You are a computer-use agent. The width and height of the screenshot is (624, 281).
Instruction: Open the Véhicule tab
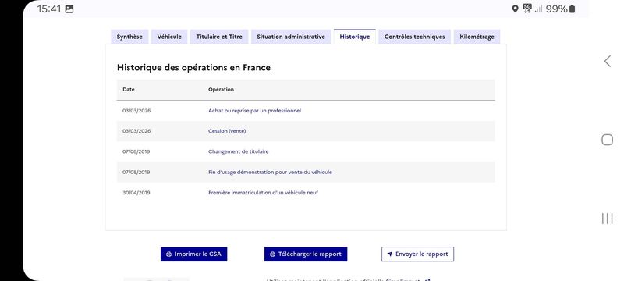tap(169, 37)
